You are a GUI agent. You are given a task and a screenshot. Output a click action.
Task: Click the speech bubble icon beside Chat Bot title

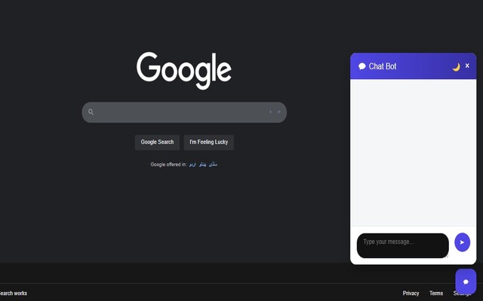click(362, 66)
